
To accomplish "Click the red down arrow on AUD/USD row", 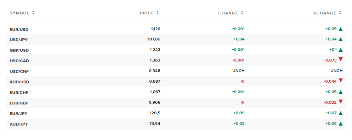I will [x=341, y=81].
